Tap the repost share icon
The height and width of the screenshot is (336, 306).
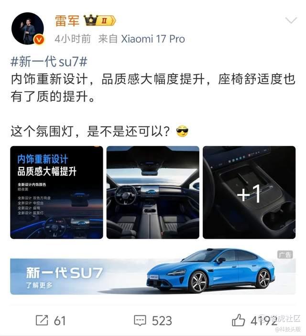(42, 320)
